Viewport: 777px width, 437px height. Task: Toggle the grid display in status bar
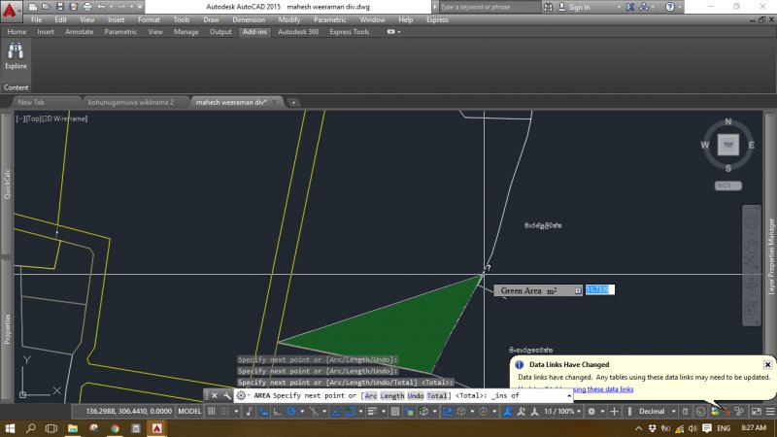coord(213,411)
